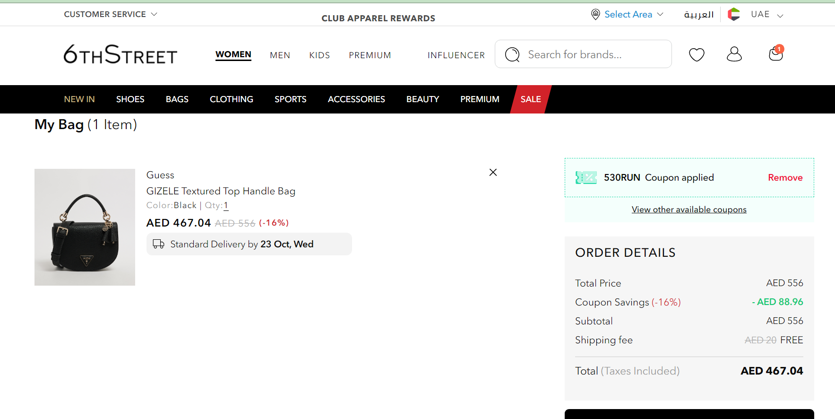Click the delivery truck icon

tap(158, 244)
